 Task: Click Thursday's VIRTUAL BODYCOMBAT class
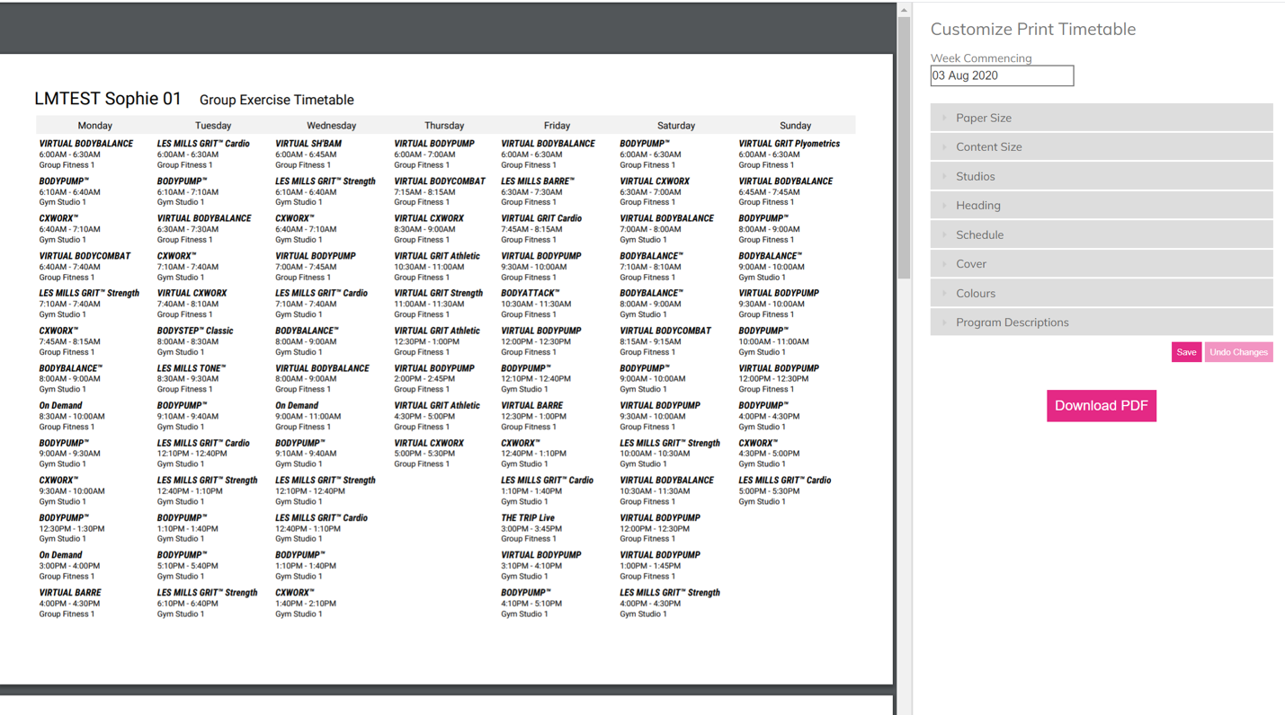point(440,191)
